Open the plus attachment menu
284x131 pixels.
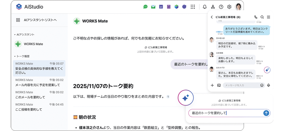coord(212,85)
